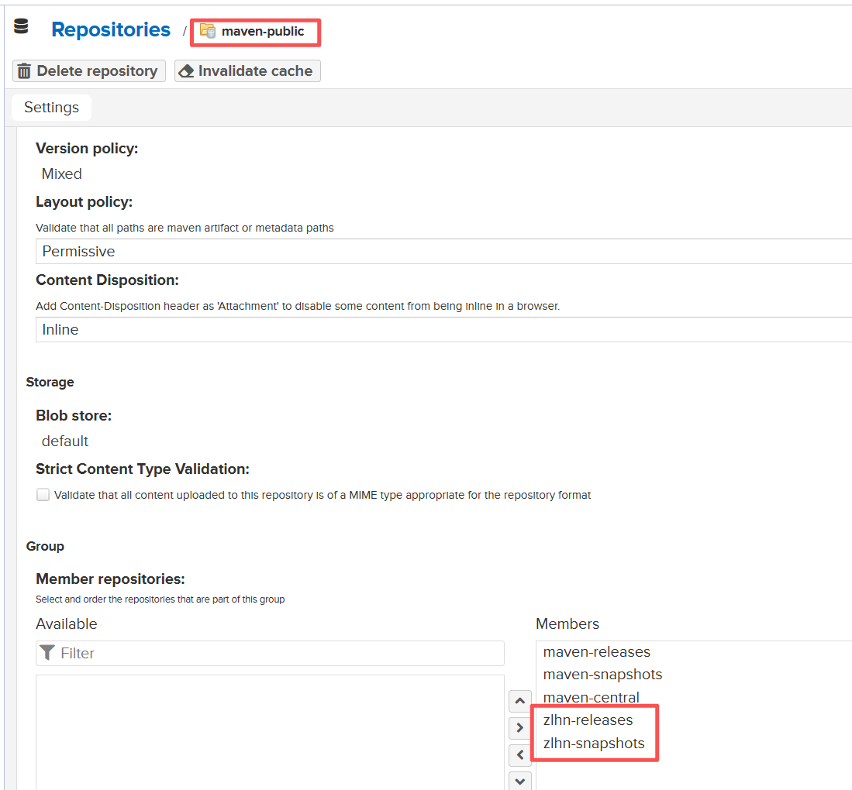Enable Strict Content Type Validation checkbox
The height and width of the screenshot is (790, 852).
43,495
